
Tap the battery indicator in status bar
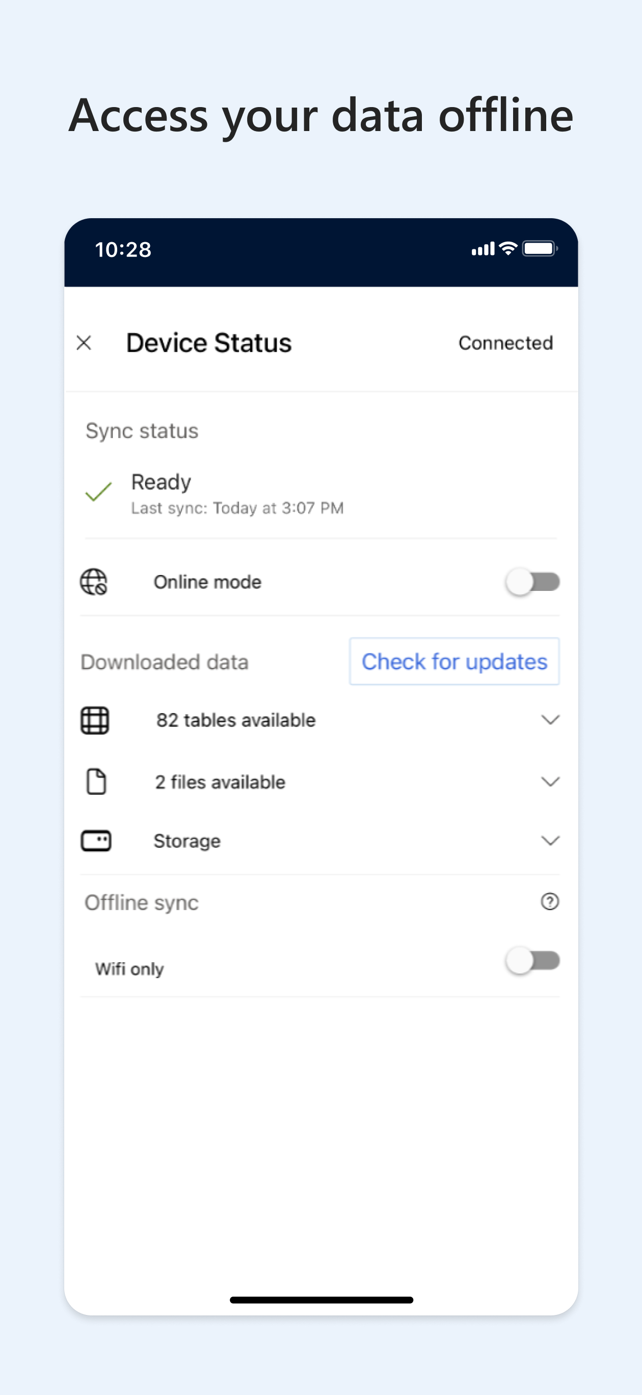pyautogui.click(x=540, y=249)
